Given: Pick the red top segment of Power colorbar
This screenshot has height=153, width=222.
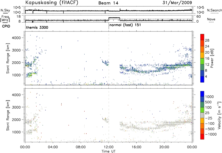Looking at the screenshot, I should coord(202,37).
